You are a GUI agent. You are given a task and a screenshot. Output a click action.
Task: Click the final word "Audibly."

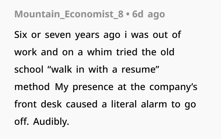51,122
